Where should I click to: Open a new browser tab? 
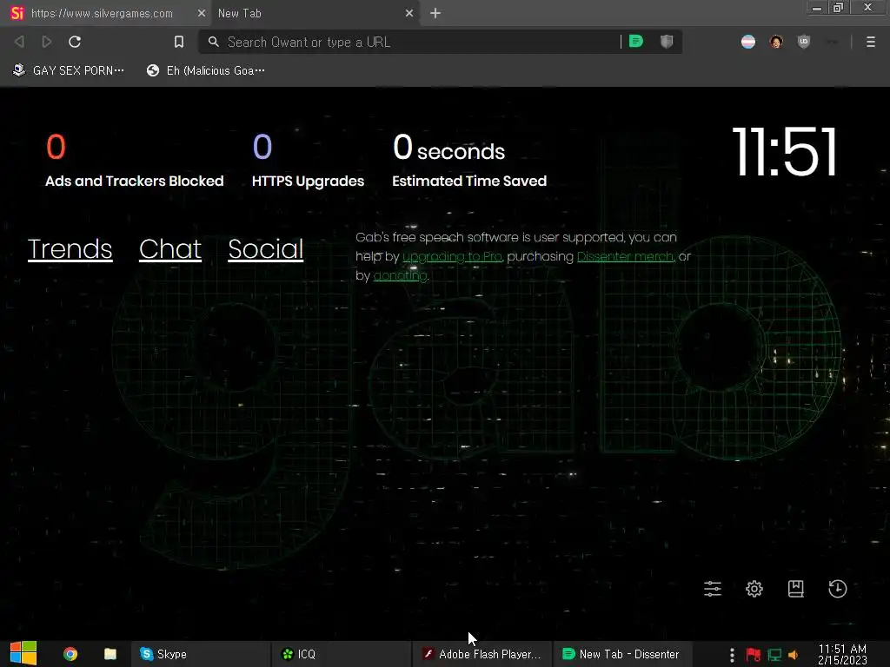[x=435, y=13]
